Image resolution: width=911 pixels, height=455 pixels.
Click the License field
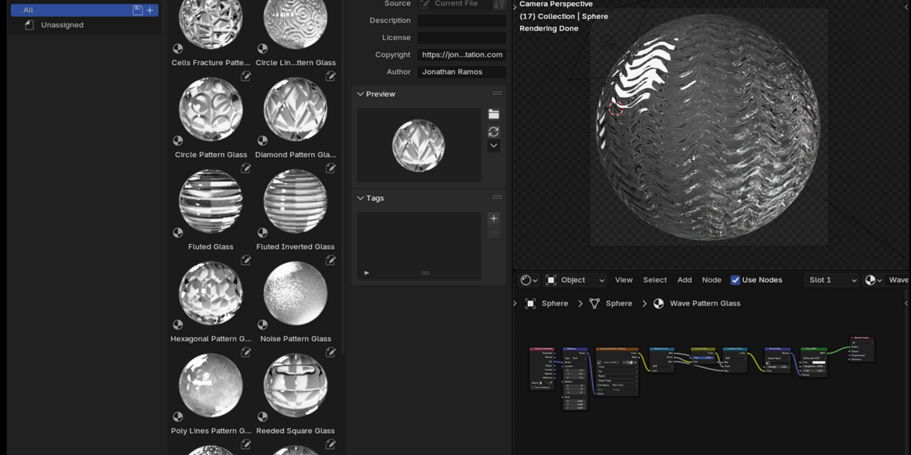coord(462,38)
